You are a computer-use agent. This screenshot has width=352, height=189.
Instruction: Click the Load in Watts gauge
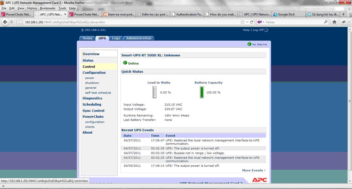(x=154, y=92)
